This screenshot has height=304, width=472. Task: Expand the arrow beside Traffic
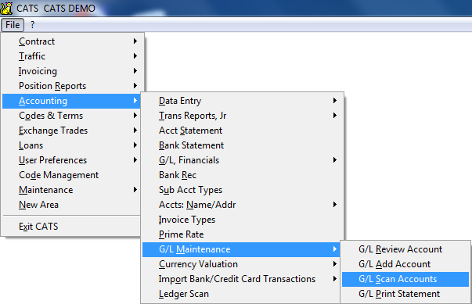pos(135,56)
